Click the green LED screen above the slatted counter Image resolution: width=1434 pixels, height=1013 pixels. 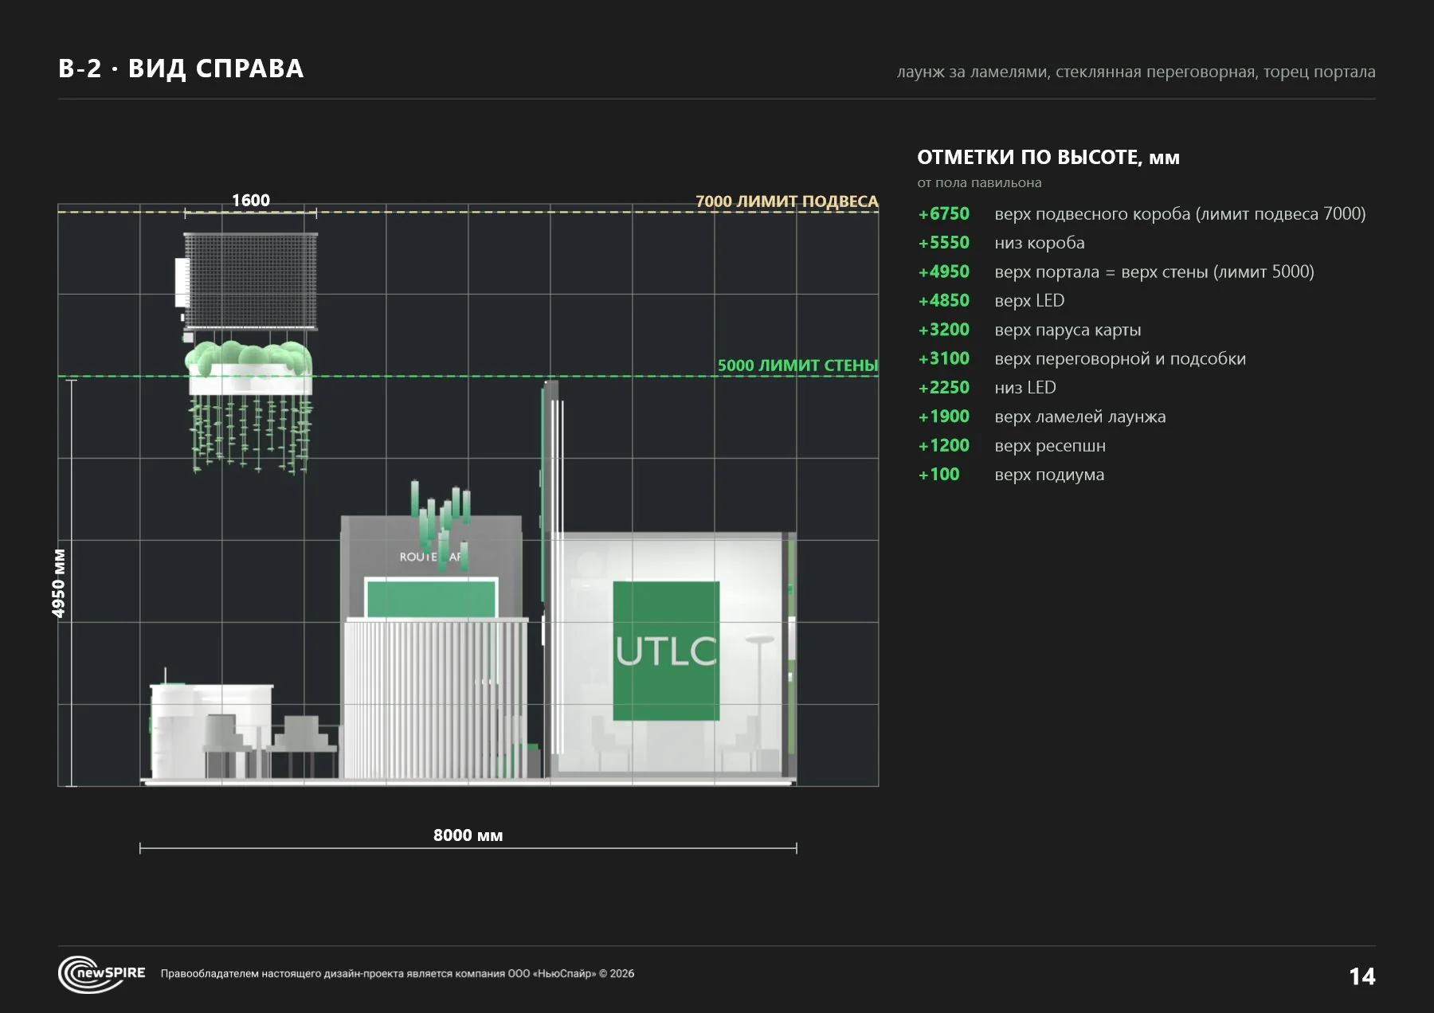431,598
